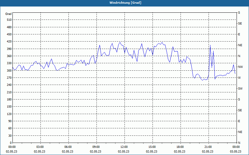Click the N compass label beside 360
The width and height of the screenshot is (249, 155).
[239, 56]
